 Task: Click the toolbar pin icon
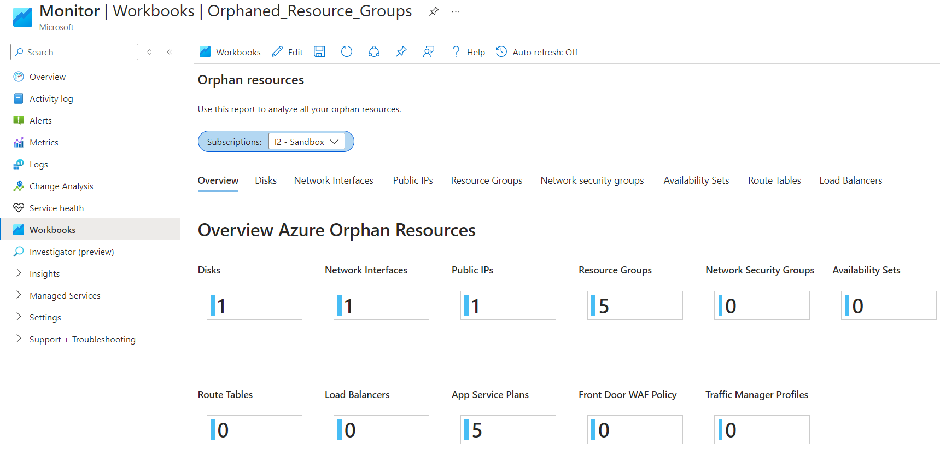click(x=401, y=51)
